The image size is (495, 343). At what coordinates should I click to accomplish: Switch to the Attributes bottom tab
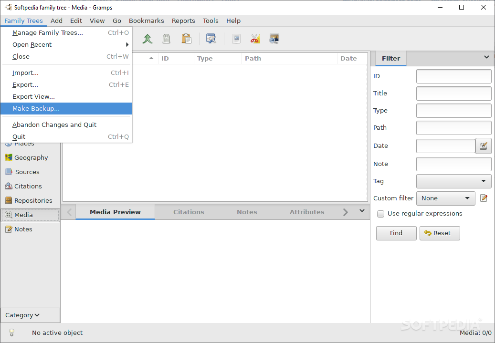(307, 212)
